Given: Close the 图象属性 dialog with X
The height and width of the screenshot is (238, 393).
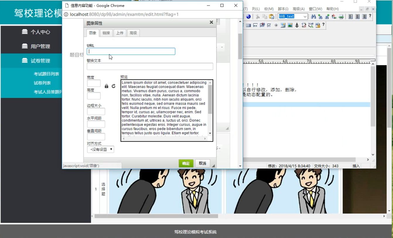Looking at the screenshot, I should point(211,23).
